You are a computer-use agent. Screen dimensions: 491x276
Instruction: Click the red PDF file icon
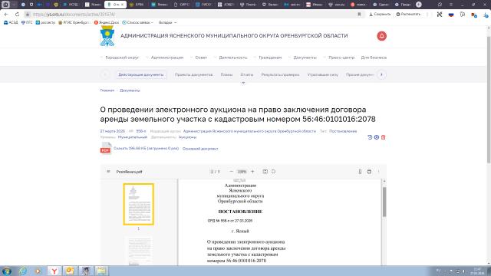click(x=106, y=148)
